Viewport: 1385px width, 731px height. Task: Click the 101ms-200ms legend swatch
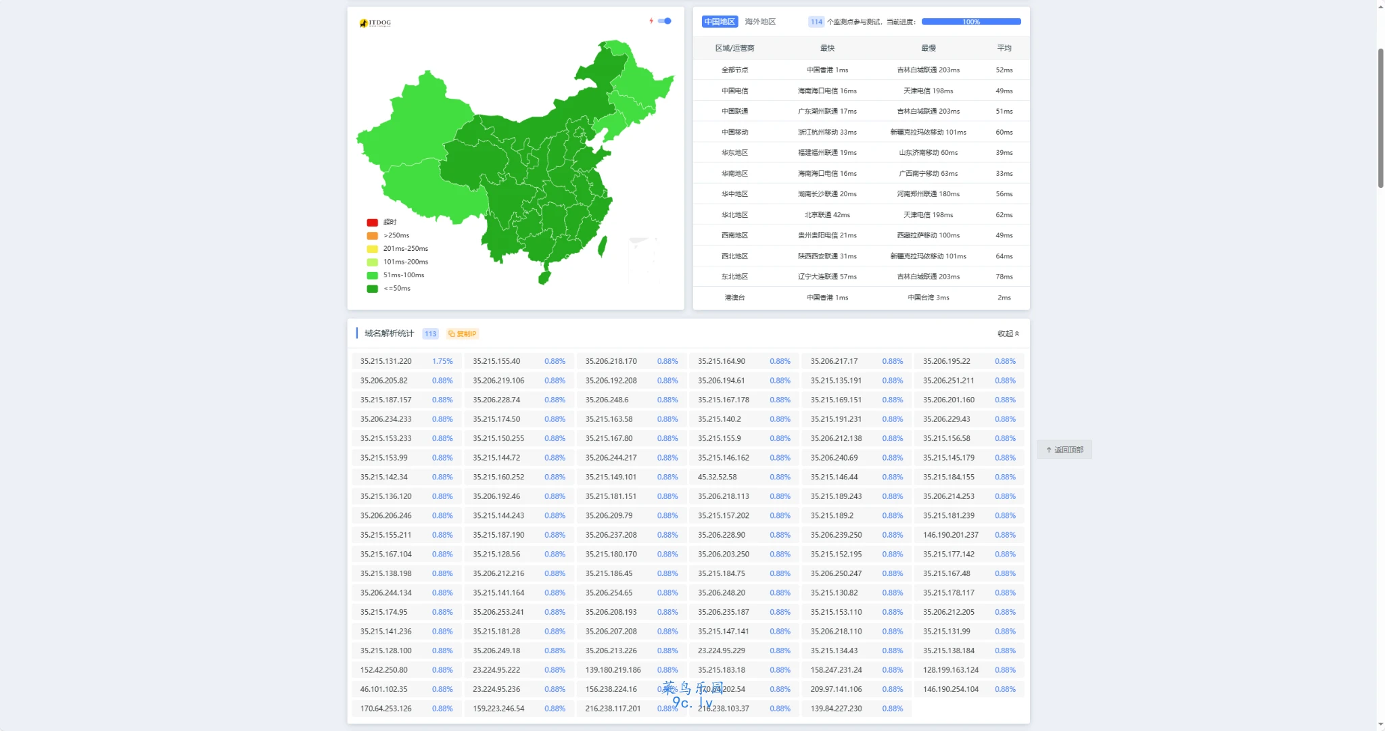pyautogui.click(x=372, y=262)
